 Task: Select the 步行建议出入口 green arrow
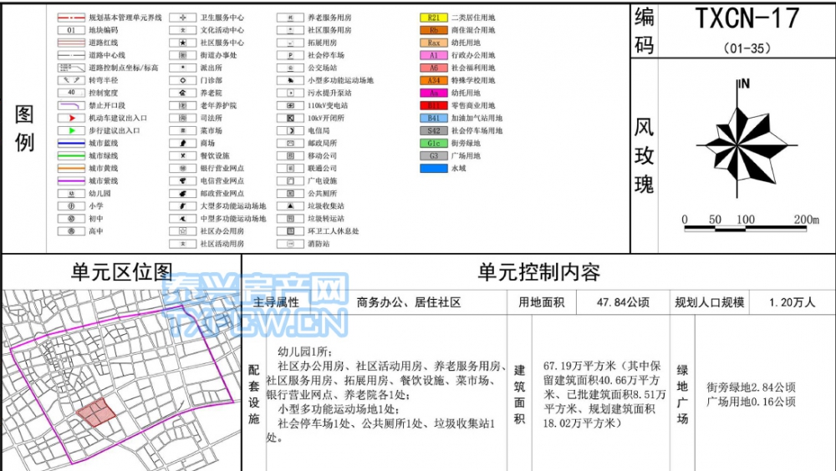pyautogui.click(x=71, y=130)
